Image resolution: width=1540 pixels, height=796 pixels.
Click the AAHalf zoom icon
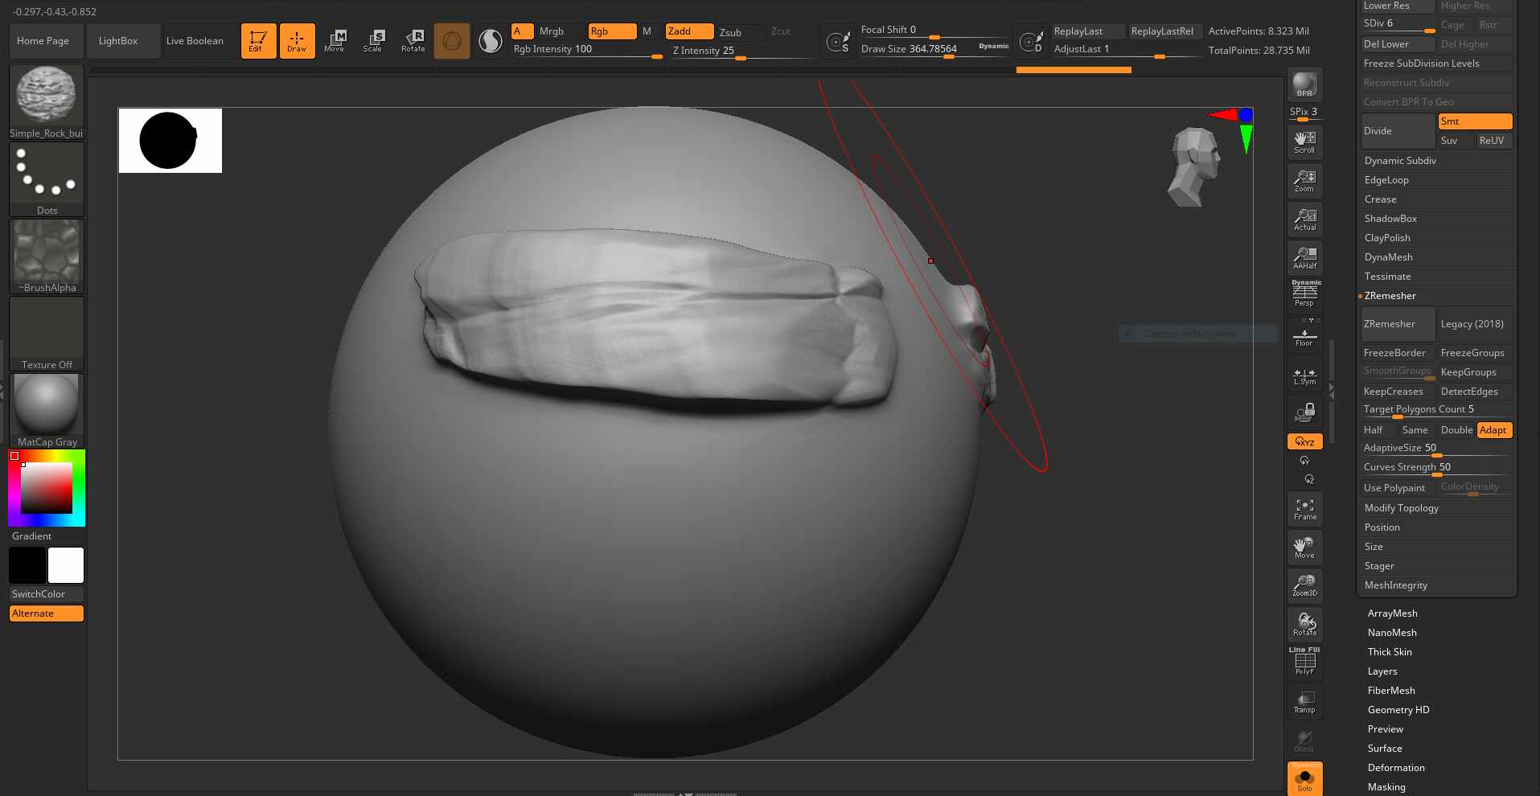(x=1304, y=258)
